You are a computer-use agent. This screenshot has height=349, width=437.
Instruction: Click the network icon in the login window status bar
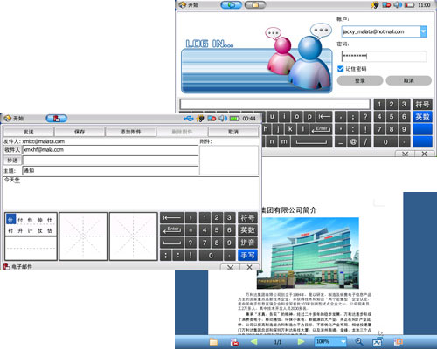(386, 5)
